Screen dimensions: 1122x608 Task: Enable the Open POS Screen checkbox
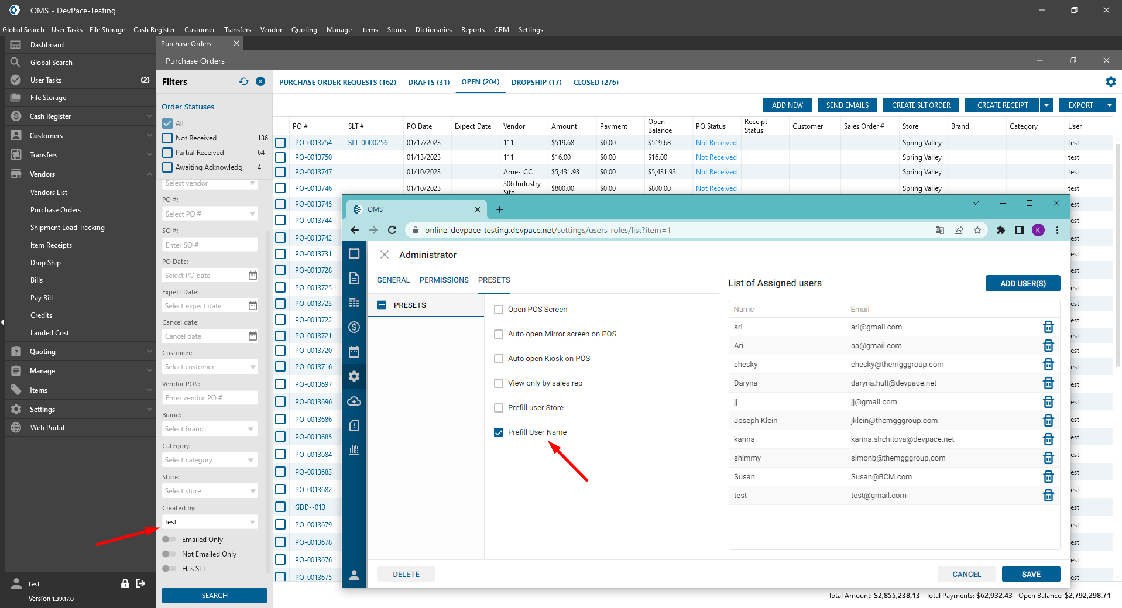click(x=499, y=310)
